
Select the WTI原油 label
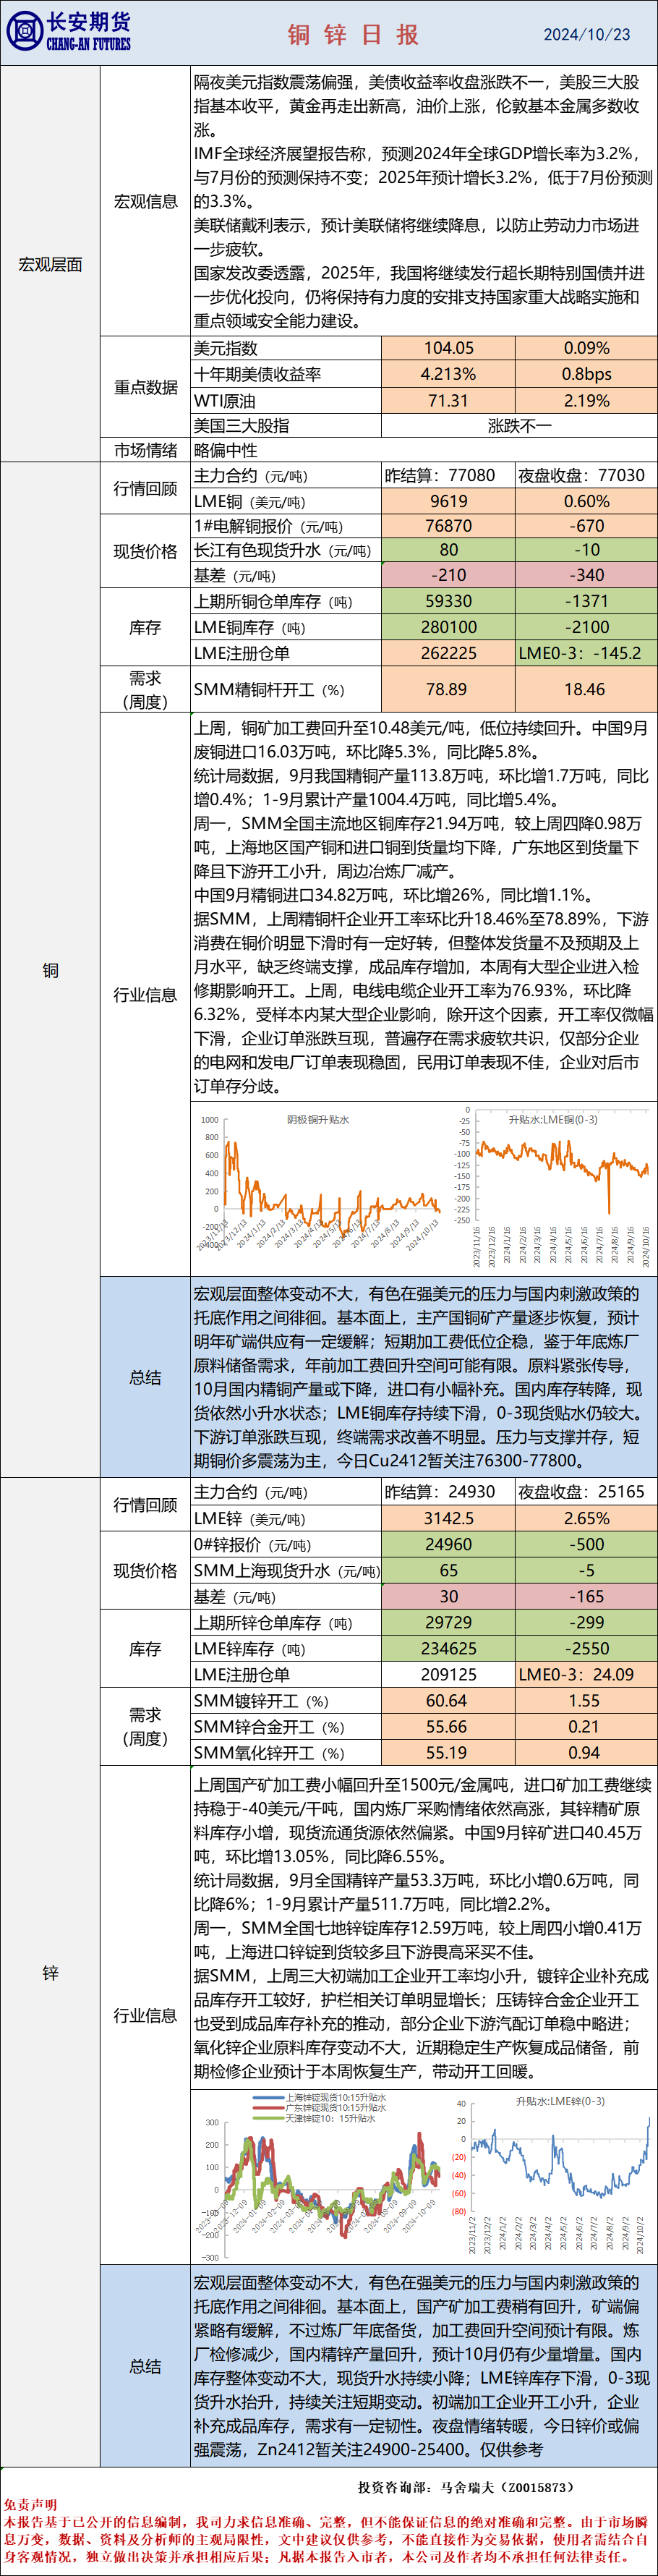pos(225,400)
